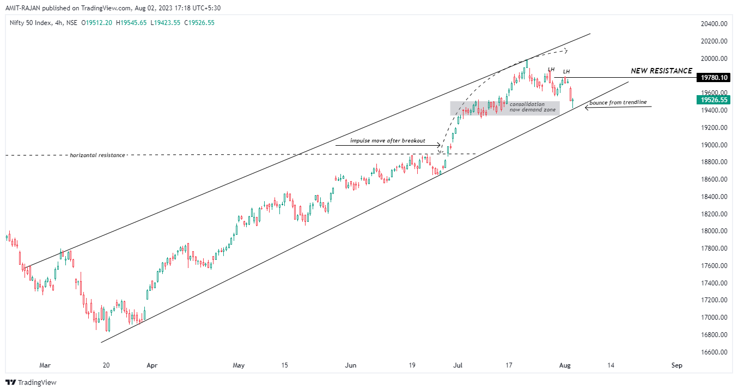Click the 18000.00 price axis label
This screenshot has width=738, height=392.
[x=715, y=231]
